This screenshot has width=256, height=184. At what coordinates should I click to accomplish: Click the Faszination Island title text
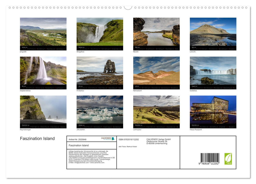[x=37, y=139]
